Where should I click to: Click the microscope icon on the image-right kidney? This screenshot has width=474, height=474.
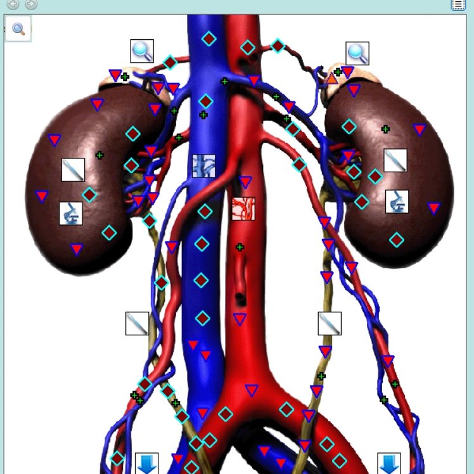point(397,202)
